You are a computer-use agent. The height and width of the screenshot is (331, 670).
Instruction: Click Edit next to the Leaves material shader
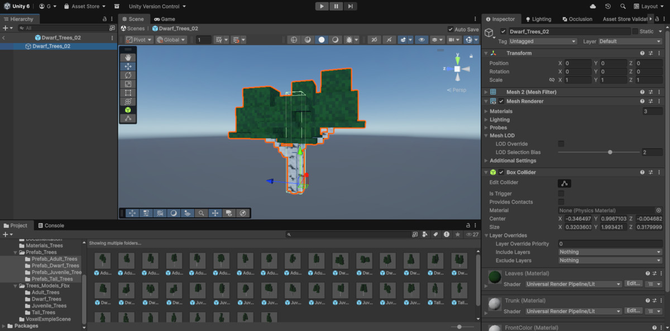(x=633, y=283)
